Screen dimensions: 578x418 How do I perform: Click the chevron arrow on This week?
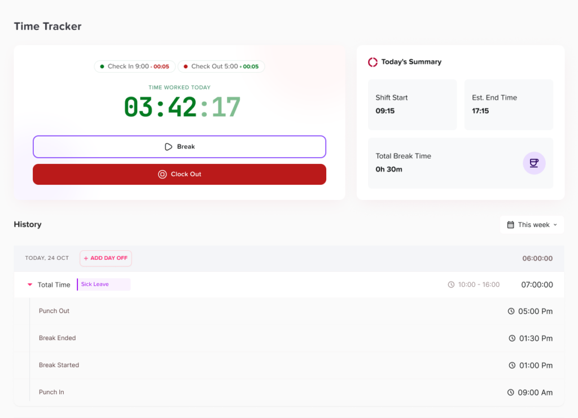[x=555, y=225]
